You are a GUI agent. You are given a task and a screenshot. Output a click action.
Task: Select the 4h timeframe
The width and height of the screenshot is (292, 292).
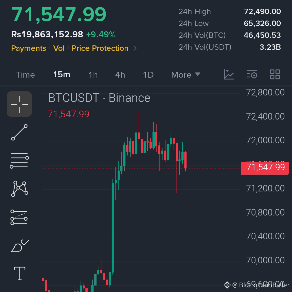[120, 75]
